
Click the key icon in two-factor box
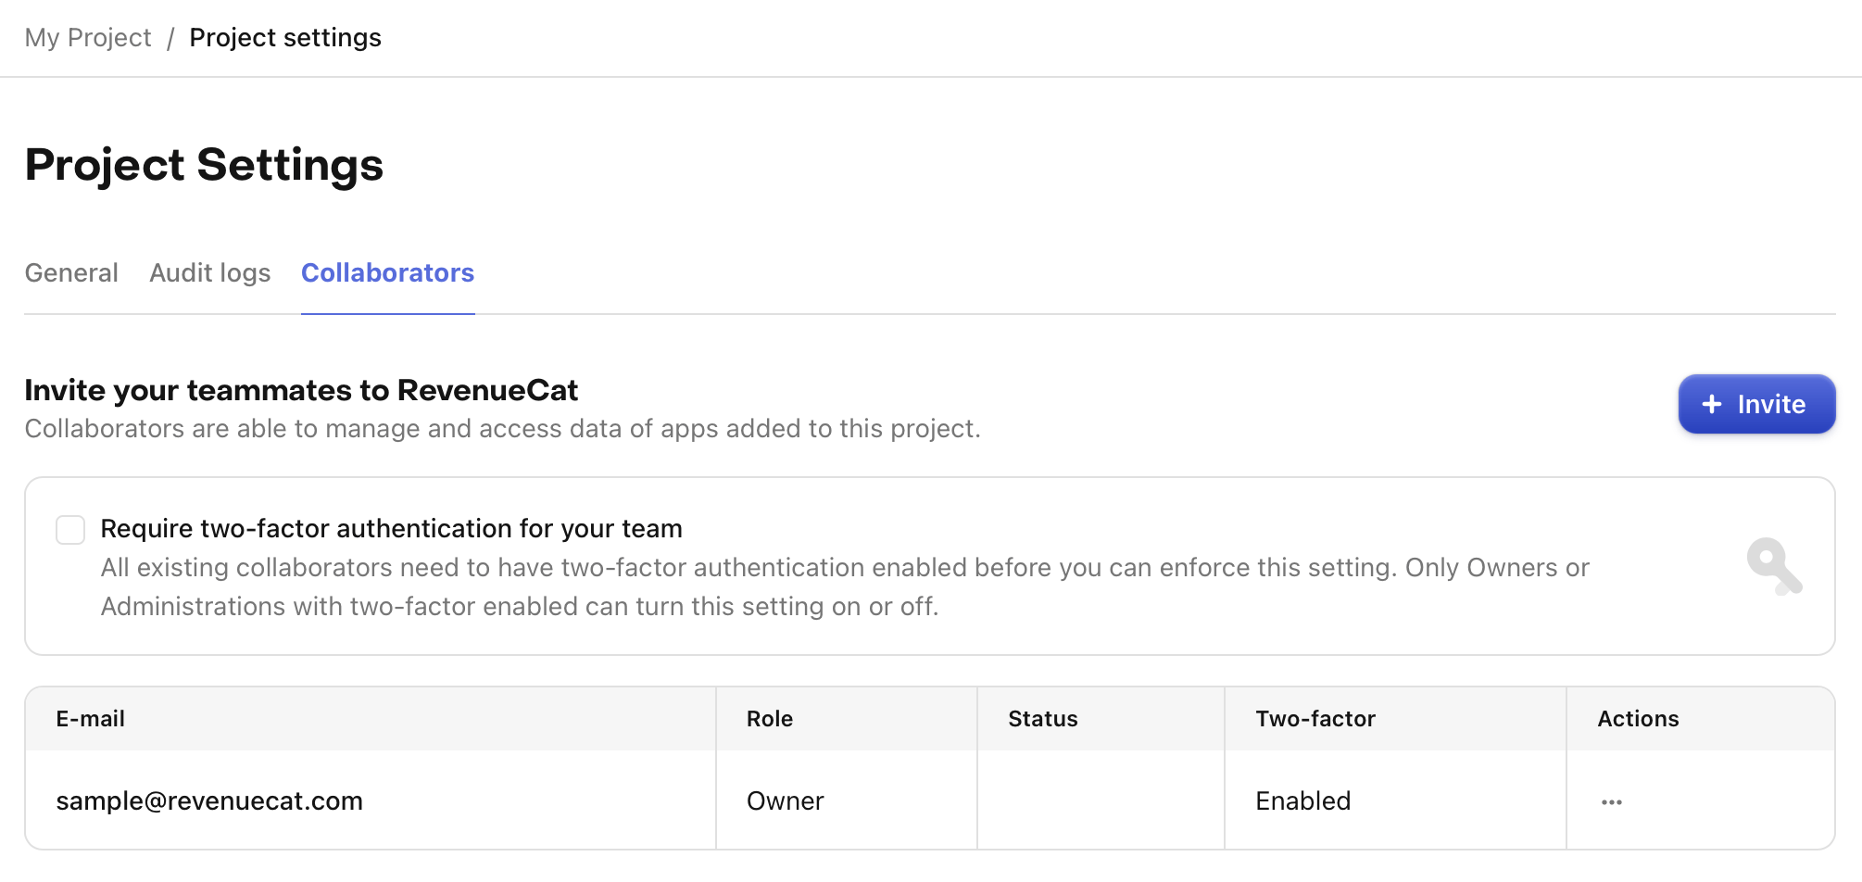(1774, 566)
